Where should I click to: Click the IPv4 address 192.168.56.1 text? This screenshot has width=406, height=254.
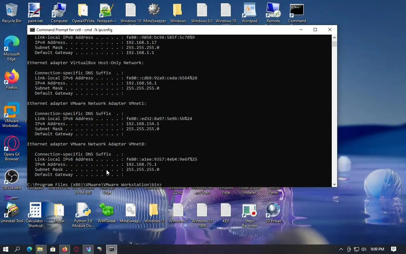tap(141, 83)
